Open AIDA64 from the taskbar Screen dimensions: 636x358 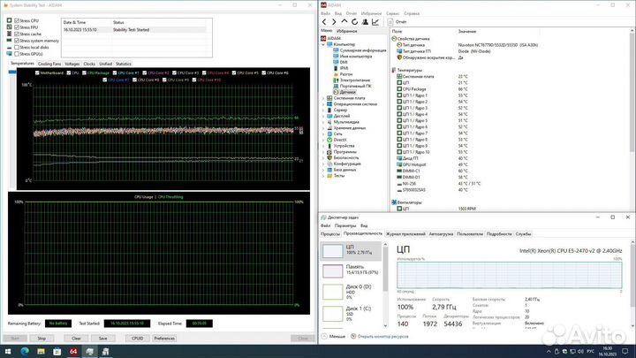[73, 351]
